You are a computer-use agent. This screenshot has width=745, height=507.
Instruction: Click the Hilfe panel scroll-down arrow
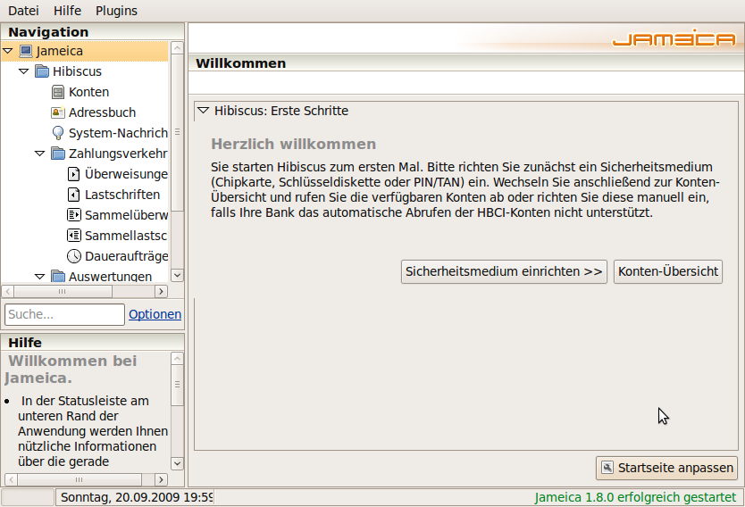(177, 463)
